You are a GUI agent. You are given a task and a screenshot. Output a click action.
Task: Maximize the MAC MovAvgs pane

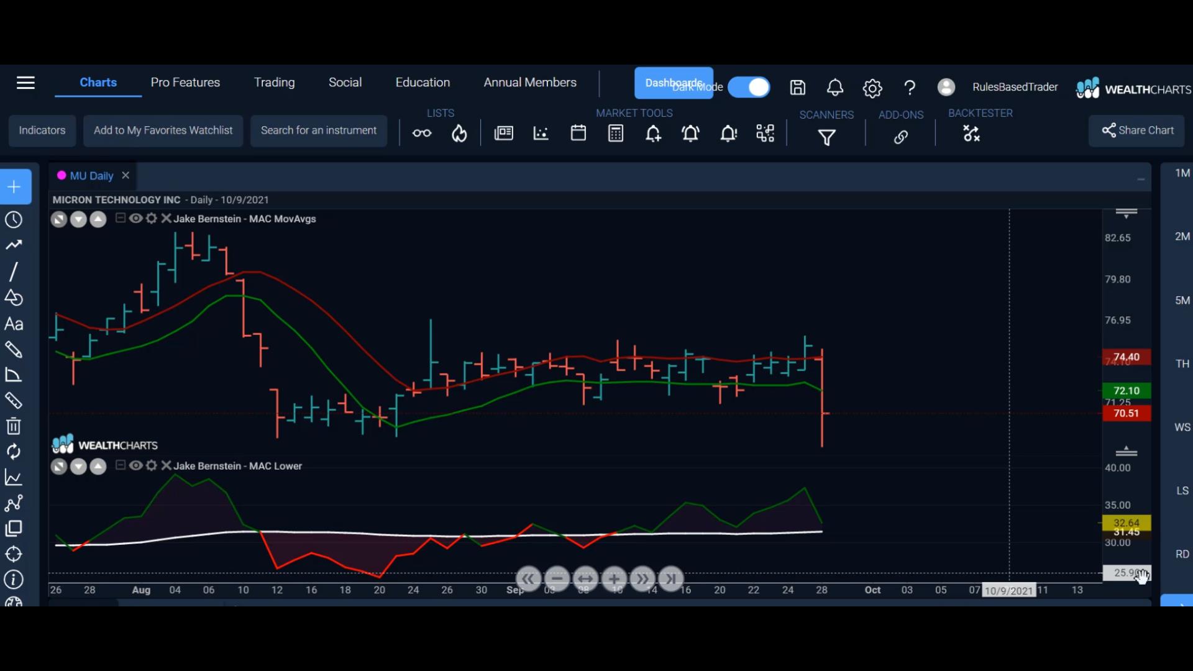coord(59,219)
